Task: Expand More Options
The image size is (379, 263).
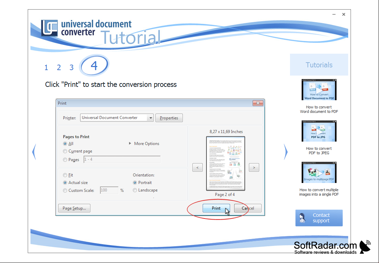Action: point(144,143)
